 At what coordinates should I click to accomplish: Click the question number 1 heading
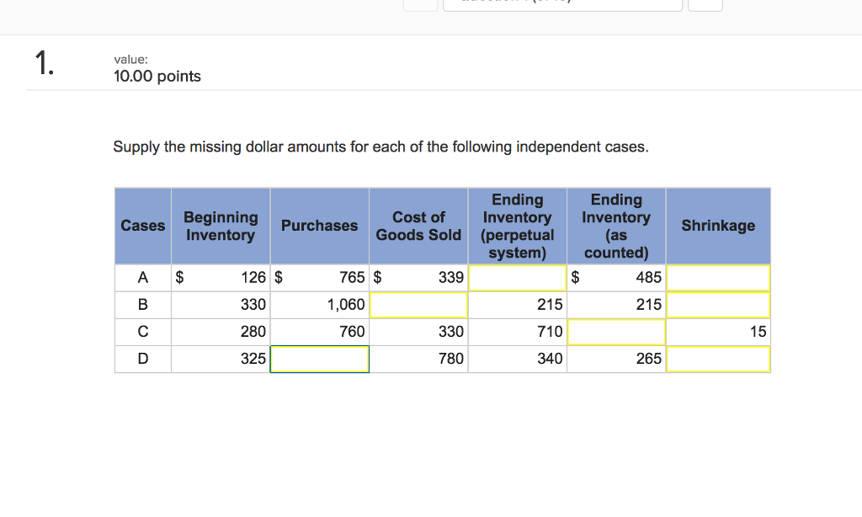43,65
